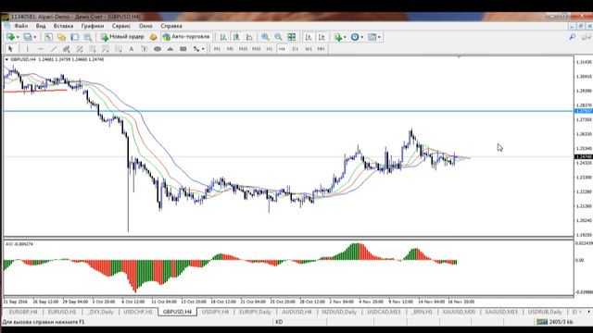
Task: Select the Triangle drawing tool
Action: (x=170, y=49)
